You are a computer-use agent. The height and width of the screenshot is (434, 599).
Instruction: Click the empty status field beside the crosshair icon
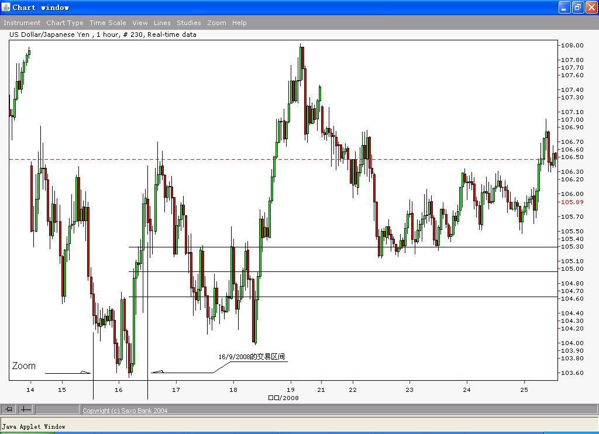coord(57,409)
